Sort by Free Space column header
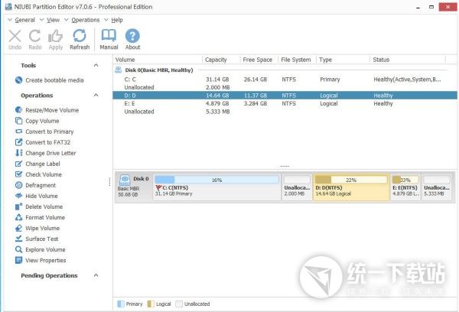 (x=257, y=60)
